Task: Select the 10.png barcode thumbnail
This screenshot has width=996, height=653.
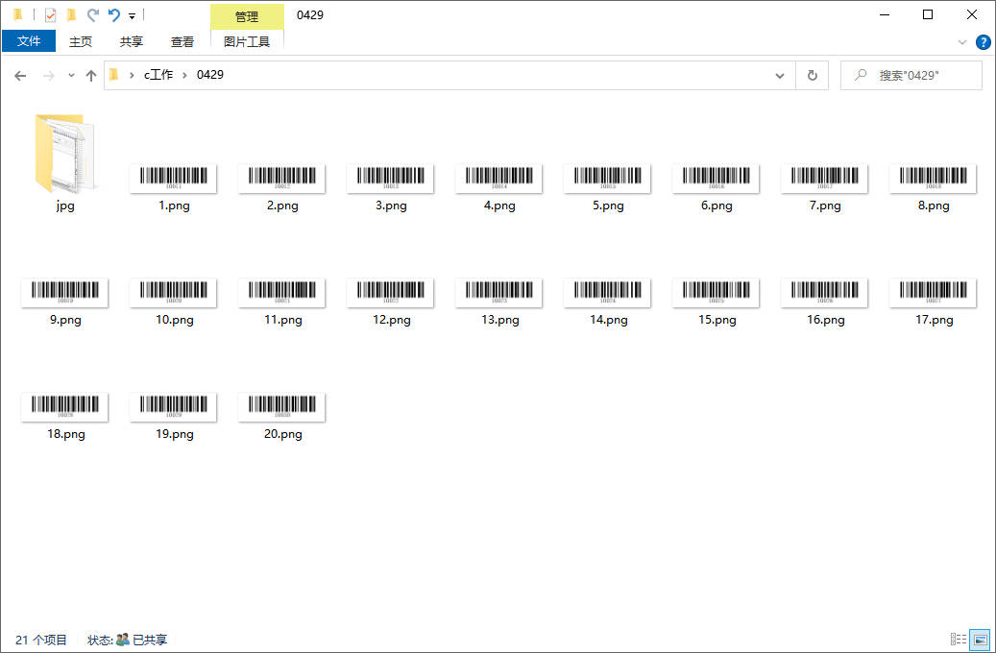Action: (174, 293)
